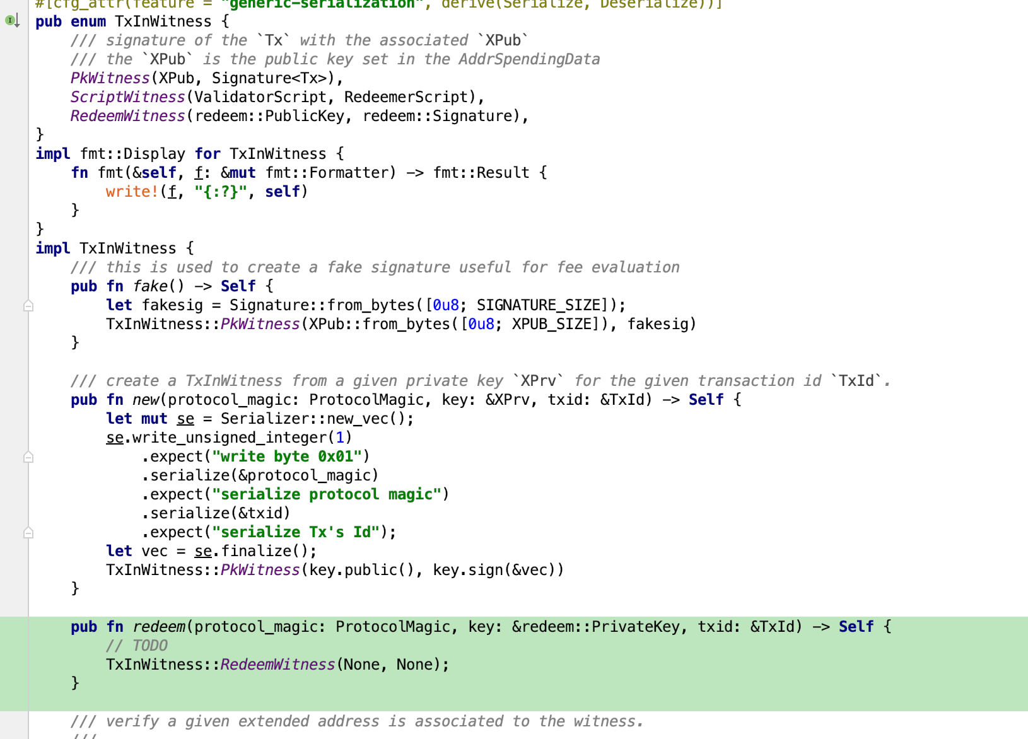Click the 'new' function name in 'pub fn new'

pos(146,400)
